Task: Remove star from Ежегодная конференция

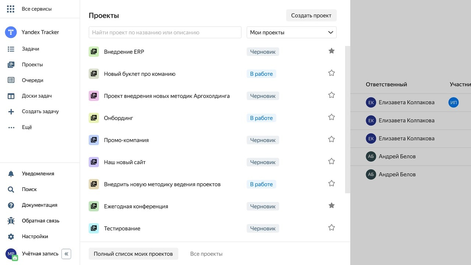Action: (332, 205)
